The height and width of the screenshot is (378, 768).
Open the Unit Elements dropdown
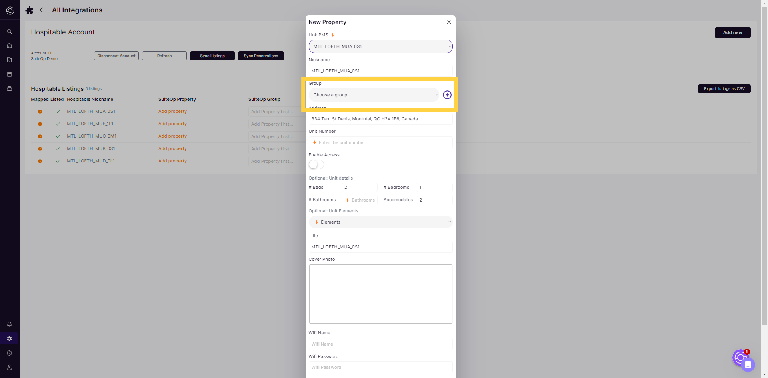coord(380,222)
